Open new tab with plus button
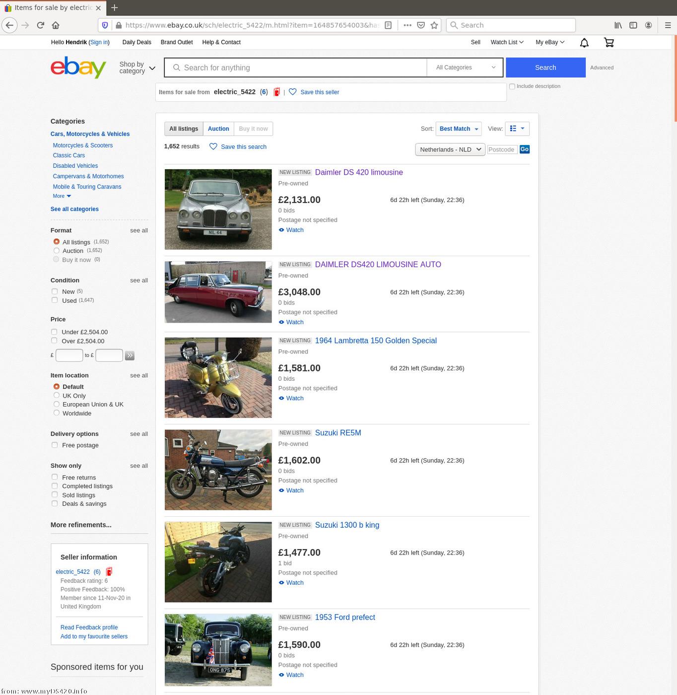This screenshot has width=677, height=695. (x=115, y=7)
